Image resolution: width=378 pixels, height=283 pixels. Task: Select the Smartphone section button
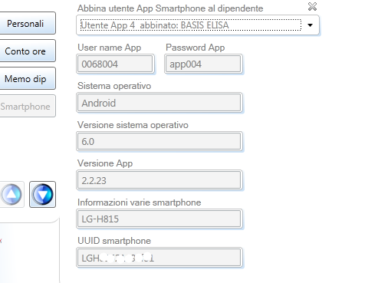tap(28, 106)
